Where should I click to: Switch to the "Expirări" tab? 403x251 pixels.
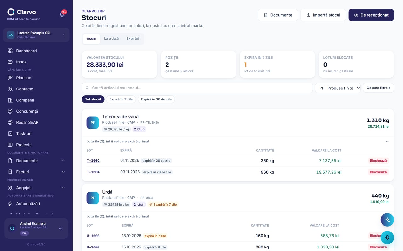133,39
